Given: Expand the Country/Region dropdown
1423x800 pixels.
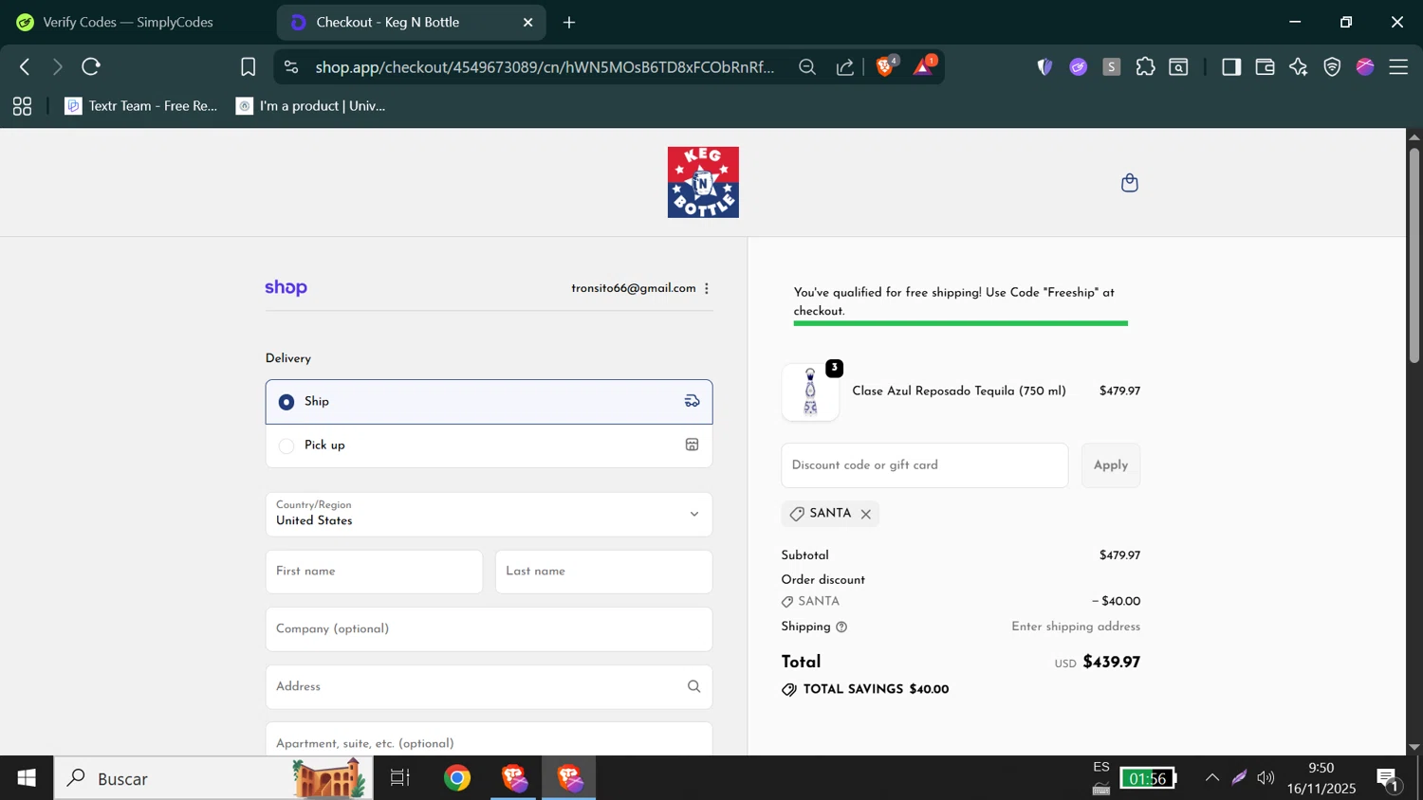Looking at the screenshot, I should (x=489, y=514).
